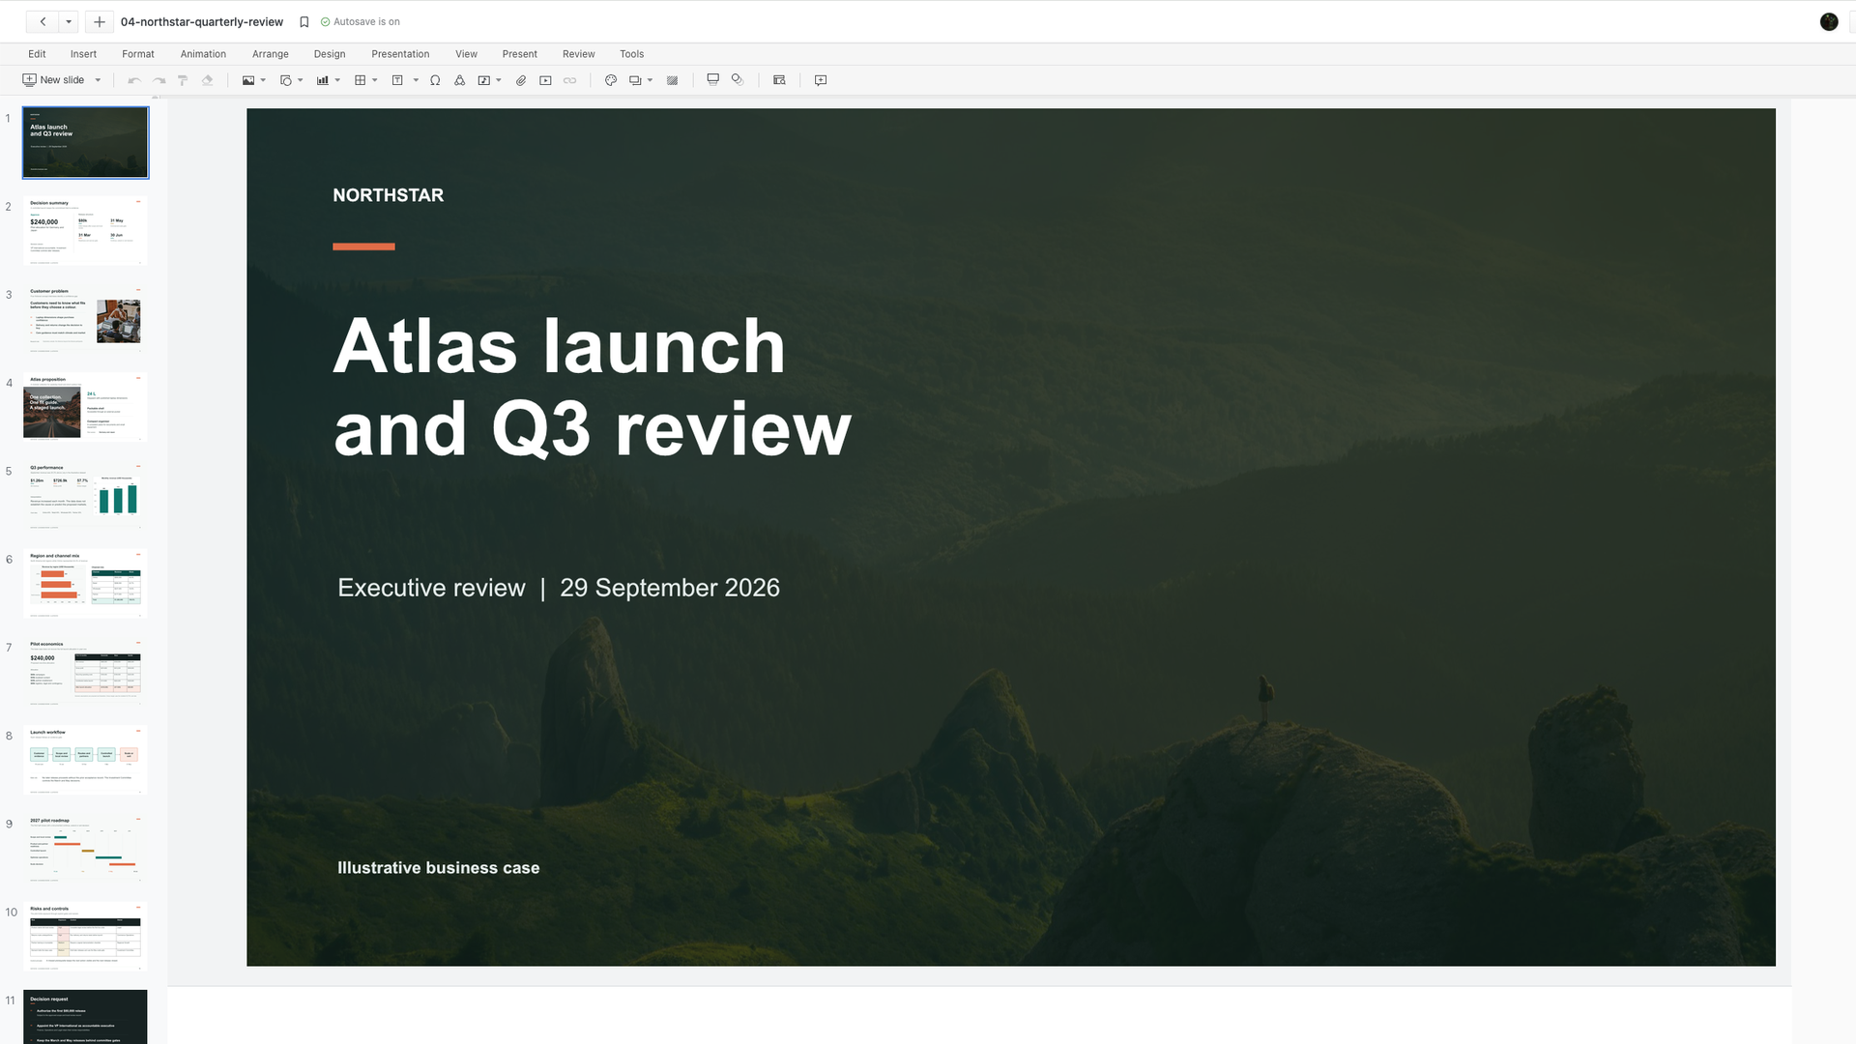Click the slide background pattern icon
The width and height of the screenshot is (1856, 1044).
(673, 80)
